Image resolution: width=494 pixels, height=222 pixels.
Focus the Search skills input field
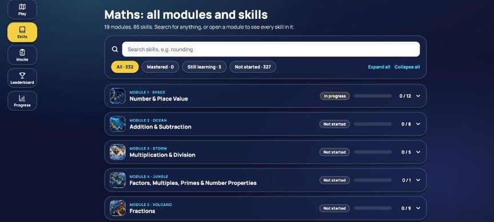271,50
